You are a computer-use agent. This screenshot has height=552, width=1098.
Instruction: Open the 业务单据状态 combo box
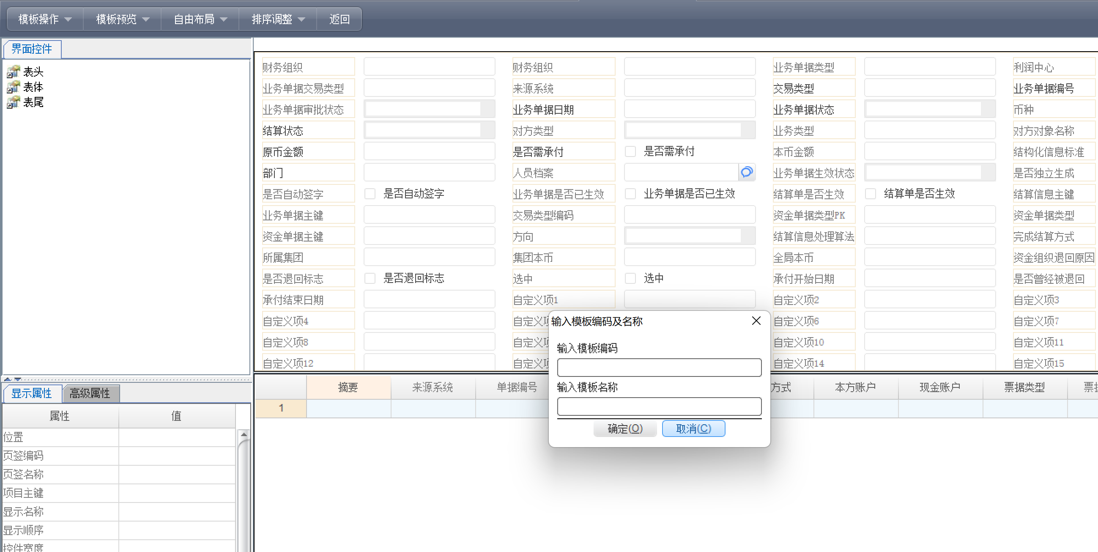pos(930,109)
